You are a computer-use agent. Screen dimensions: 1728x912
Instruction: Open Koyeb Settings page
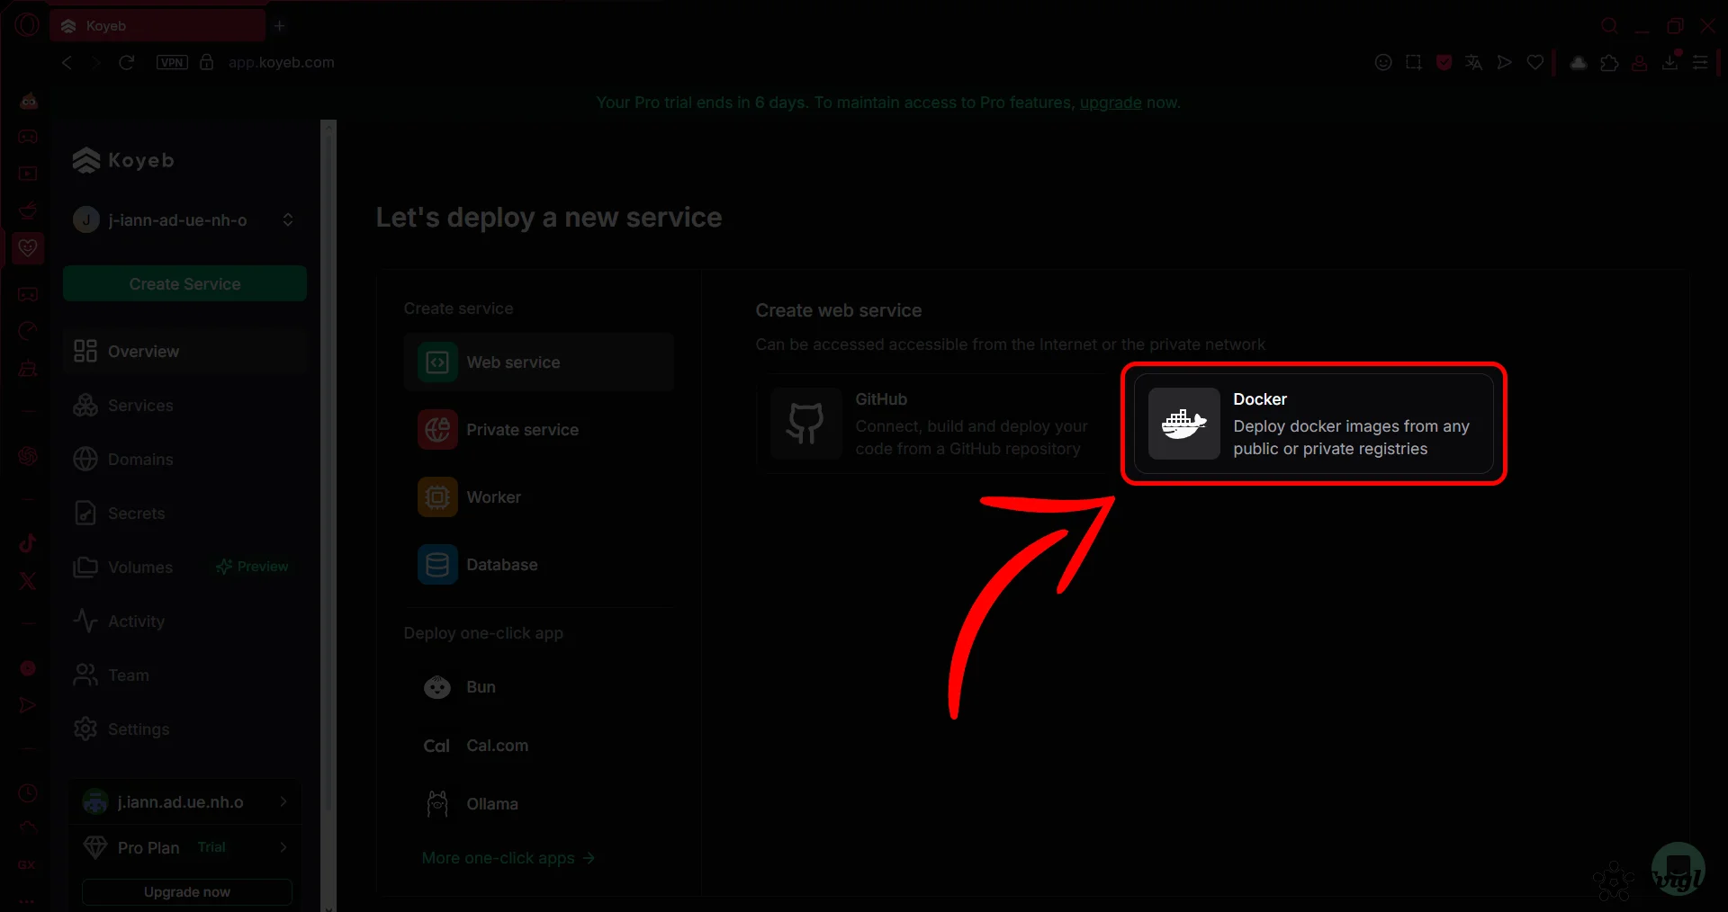[184, 729]
